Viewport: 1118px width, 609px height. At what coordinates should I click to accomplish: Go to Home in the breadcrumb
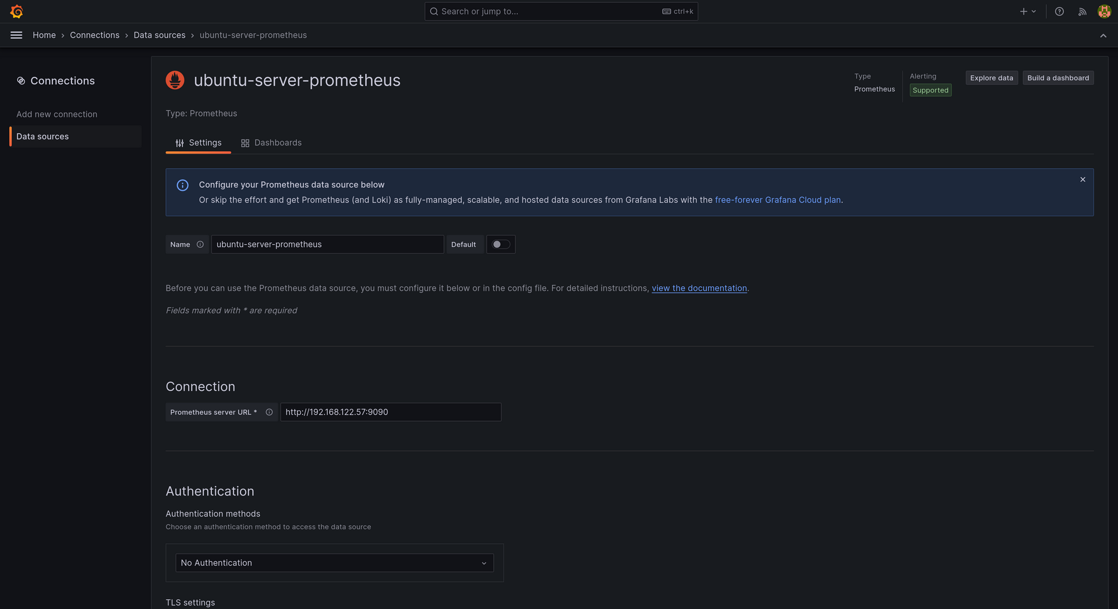coord(44,35)
